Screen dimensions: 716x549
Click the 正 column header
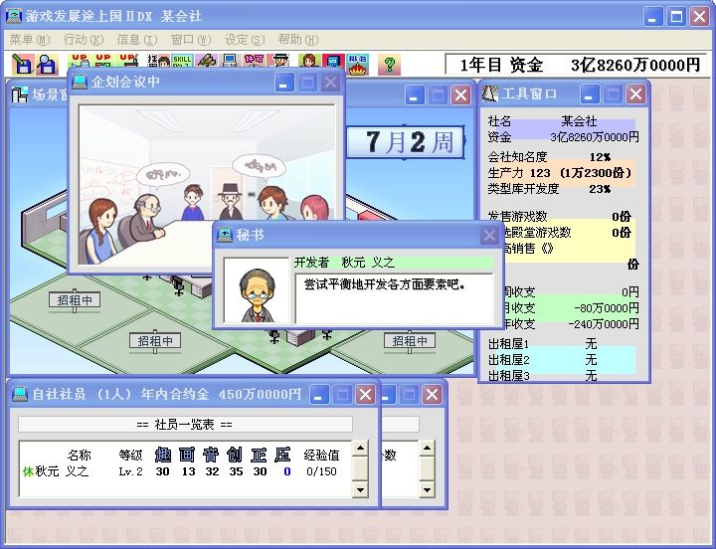259,455
